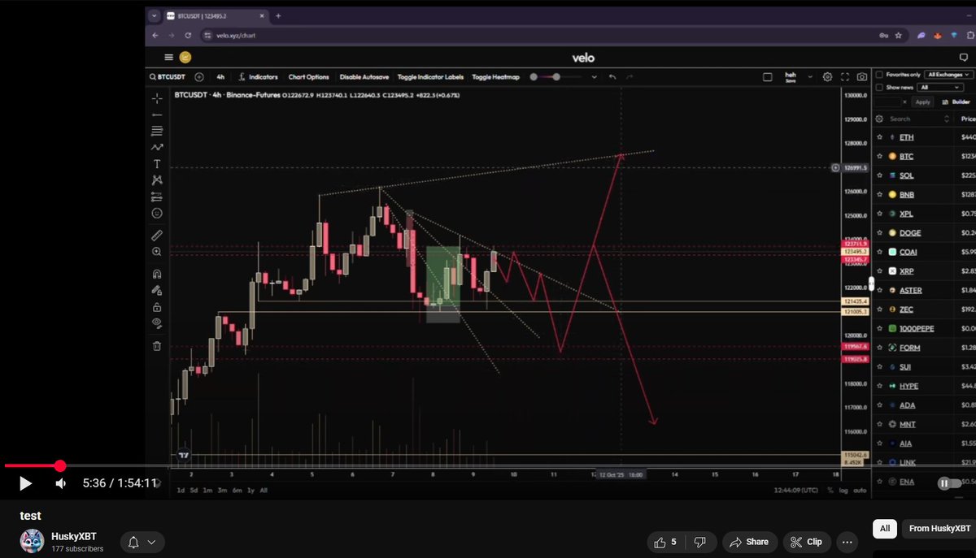Toggle magnet snapping mode
976x558 pixels.
click(157, 274)
